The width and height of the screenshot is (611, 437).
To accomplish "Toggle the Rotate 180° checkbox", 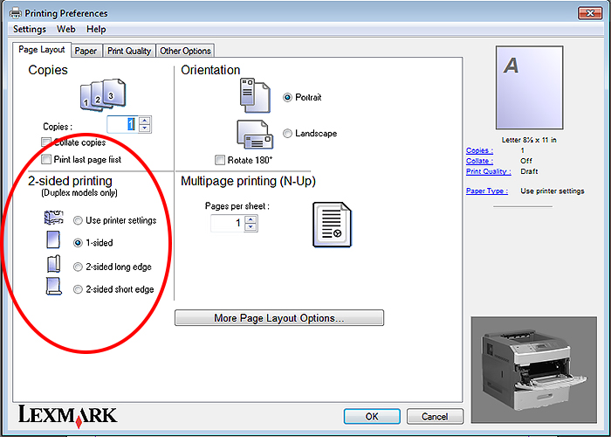I will pos(220,160).
